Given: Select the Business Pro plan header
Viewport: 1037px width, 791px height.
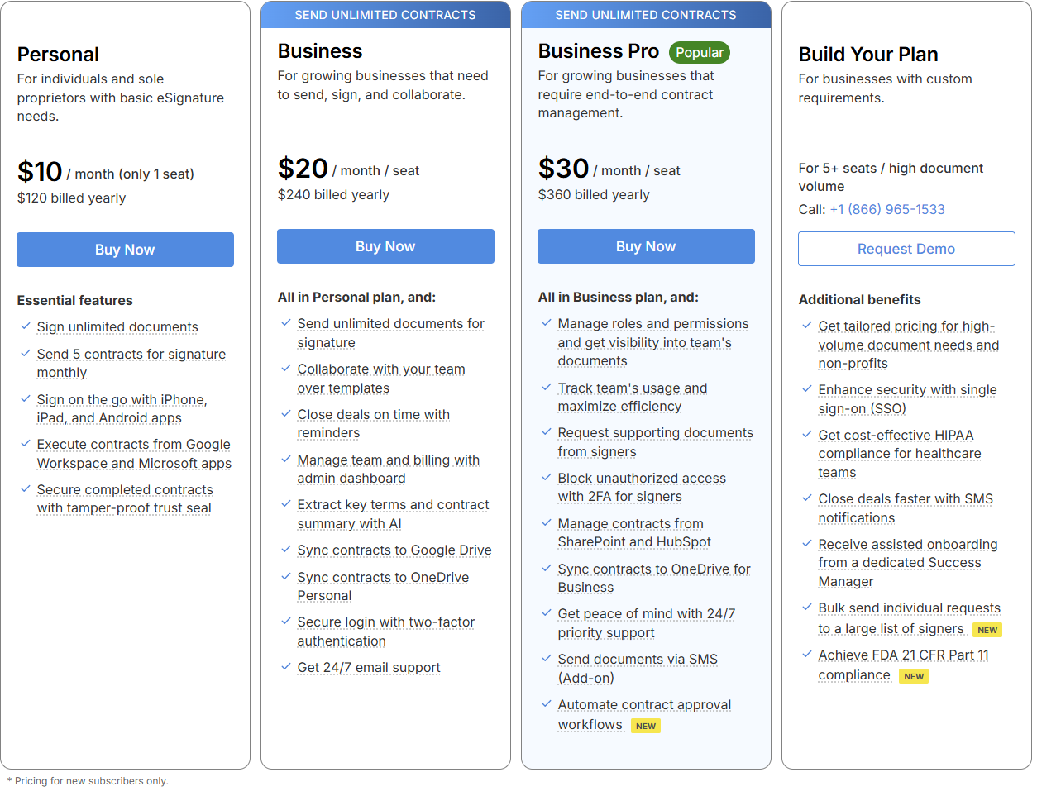Looking at the screenshot, I should [x=598, y=50].
